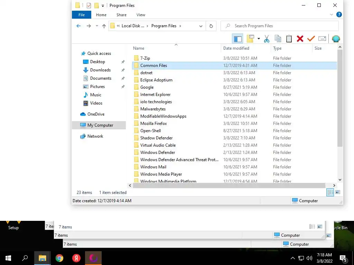Click the Search Program Files field
This screenshot has height=265, width=354.
(x=279, y=26)
